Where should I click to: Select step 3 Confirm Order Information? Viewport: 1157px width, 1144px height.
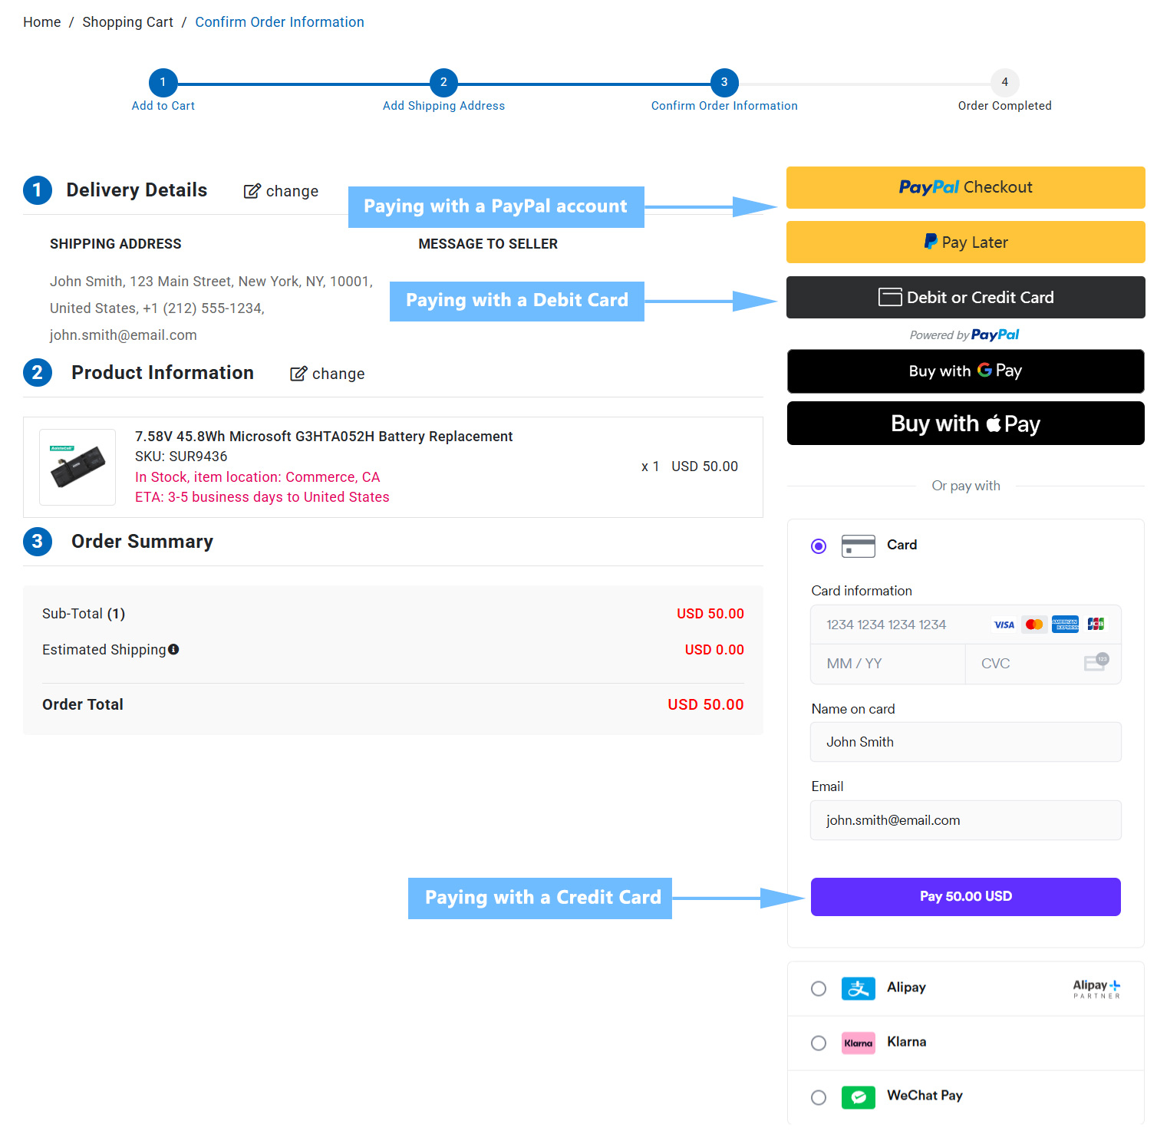724,82
